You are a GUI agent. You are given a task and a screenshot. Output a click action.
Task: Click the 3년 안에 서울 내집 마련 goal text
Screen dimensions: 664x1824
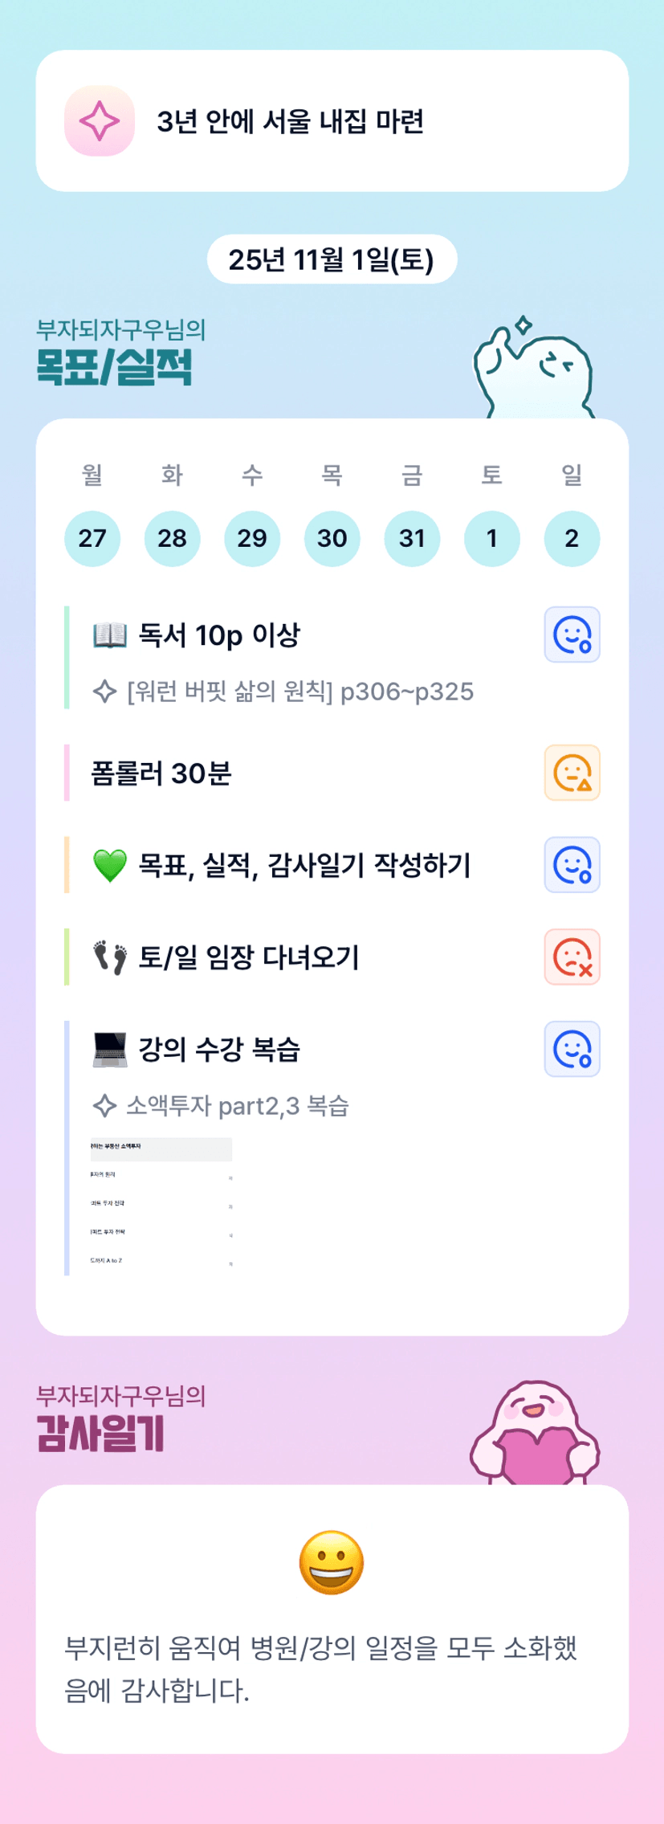(290, 122)
